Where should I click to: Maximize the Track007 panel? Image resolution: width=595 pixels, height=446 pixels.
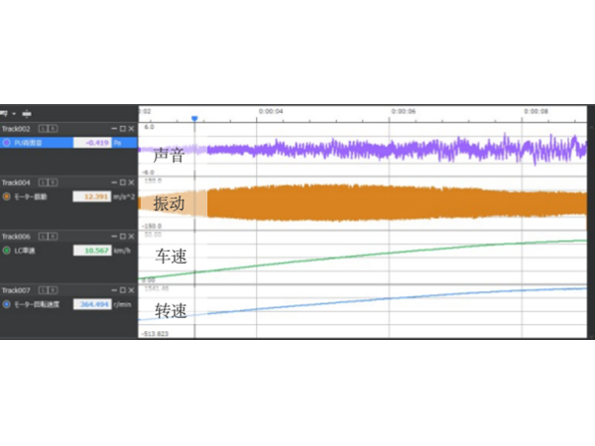coord(122,290)
